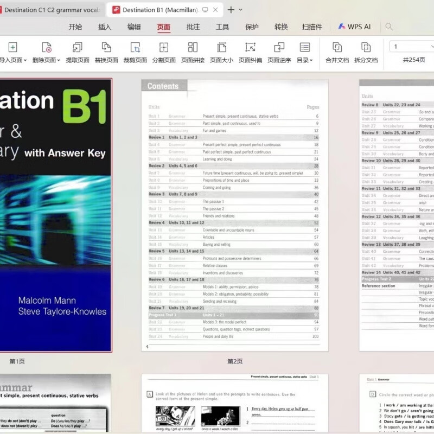
Task: Expand the Table of Contents (目录) dropdown arrow
Action: coord(311,60)
